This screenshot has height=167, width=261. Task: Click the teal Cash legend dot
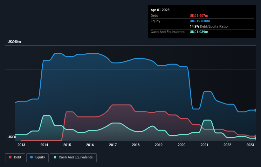[55, 157]
